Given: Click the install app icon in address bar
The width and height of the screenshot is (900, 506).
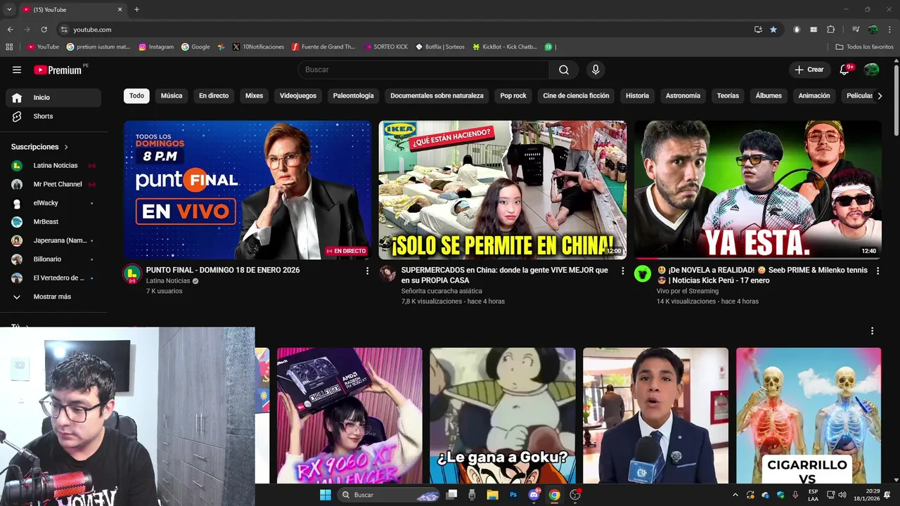Looking at the screenshot, I should 758,30.
